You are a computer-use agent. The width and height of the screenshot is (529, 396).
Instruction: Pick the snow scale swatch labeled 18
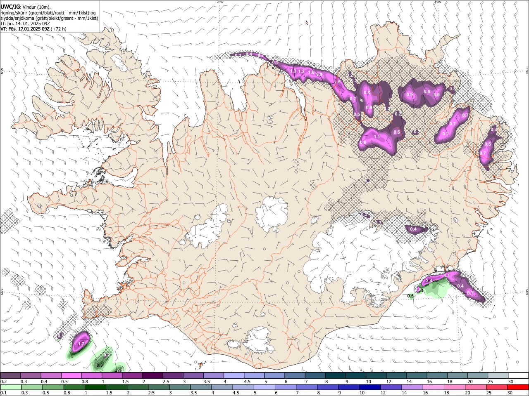(x=457, y=375)
